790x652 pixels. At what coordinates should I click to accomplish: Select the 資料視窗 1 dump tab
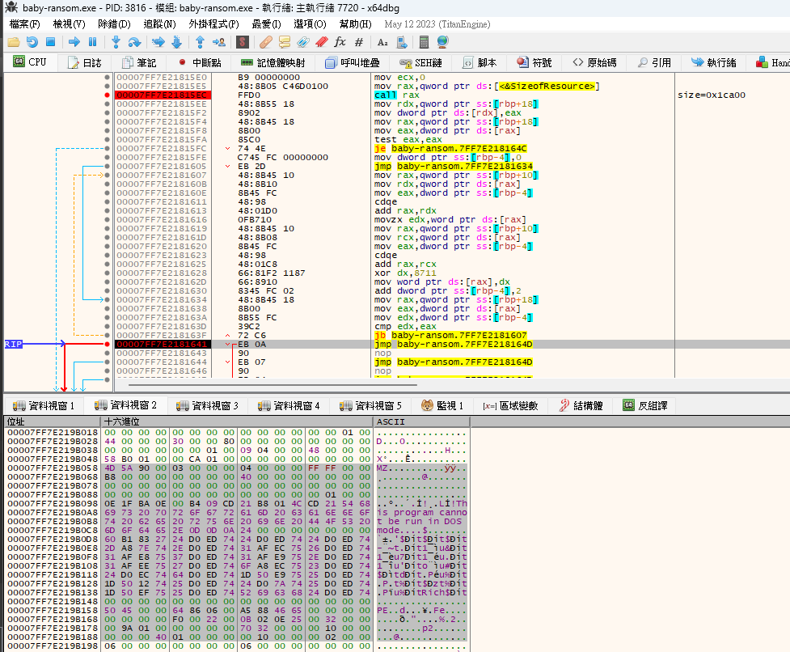tap(44, 405)
